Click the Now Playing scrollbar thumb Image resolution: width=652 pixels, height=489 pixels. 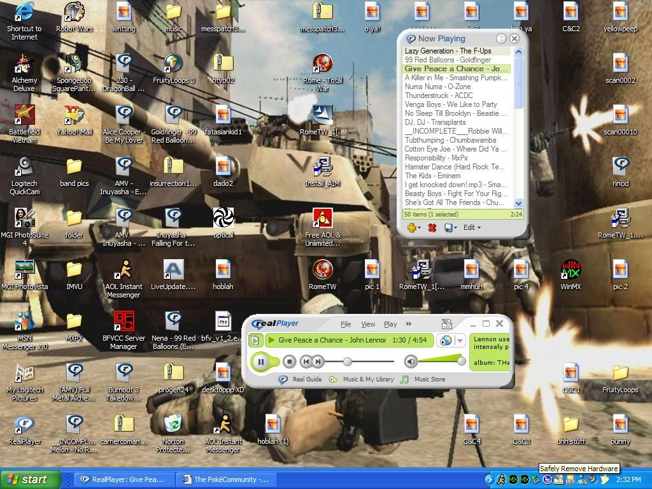click(518, 82)
